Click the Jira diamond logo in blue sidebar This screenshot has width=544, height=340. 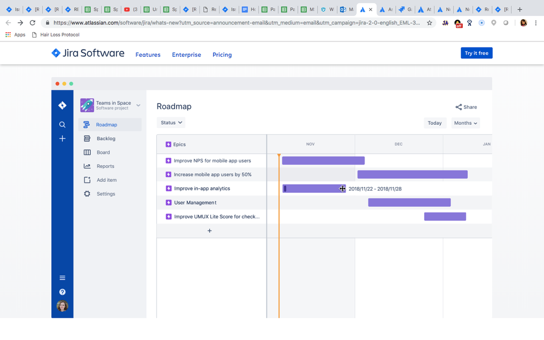[x=62, y=105]
